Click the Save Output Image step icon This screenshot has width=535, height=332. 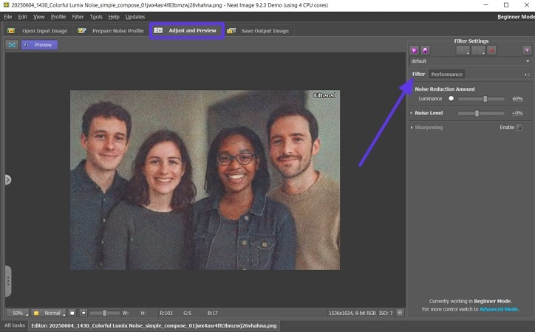231,31
